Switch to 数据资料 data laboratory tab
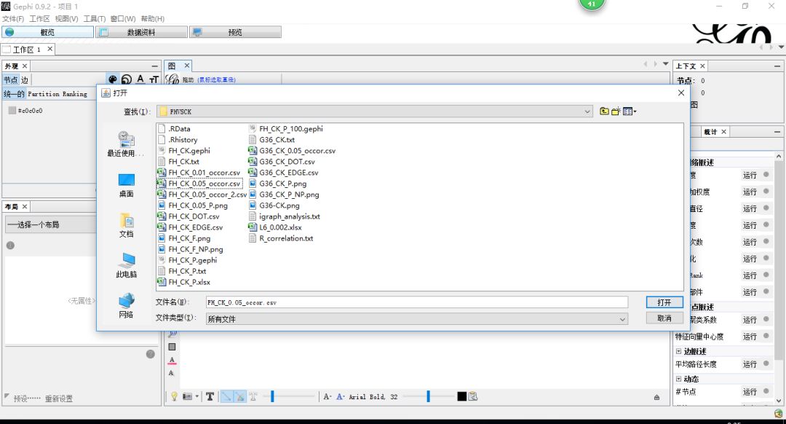Image resolution: width=786 pixels, height=424 pixels. tap(141, 32)
